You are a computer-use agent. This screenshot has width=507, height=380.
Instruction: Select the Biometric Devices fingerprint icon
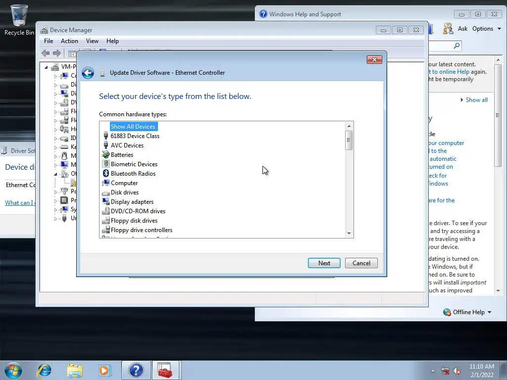106,164
